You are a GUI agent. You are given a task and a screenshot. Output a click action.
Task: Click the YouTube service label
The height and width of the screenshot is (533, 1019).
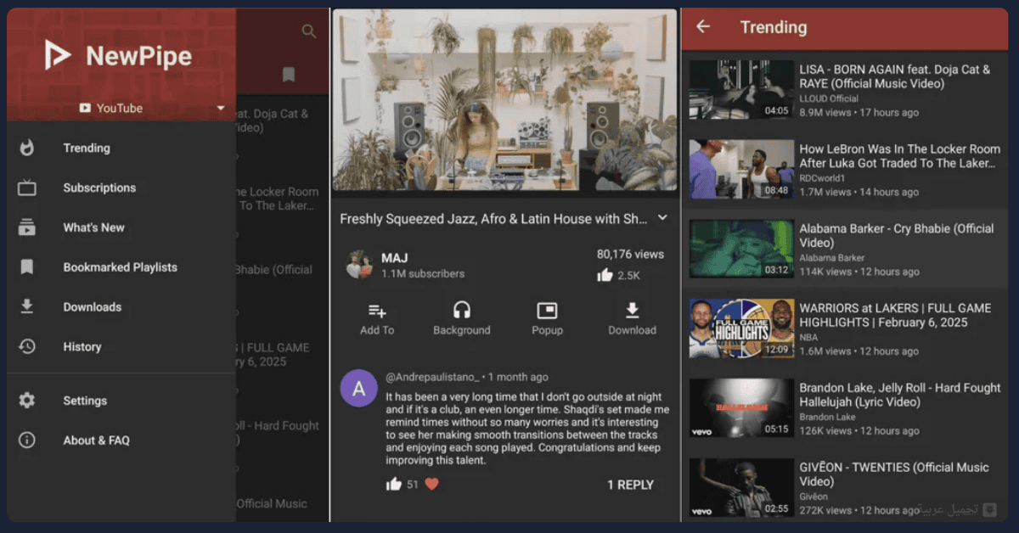(120, 108)
